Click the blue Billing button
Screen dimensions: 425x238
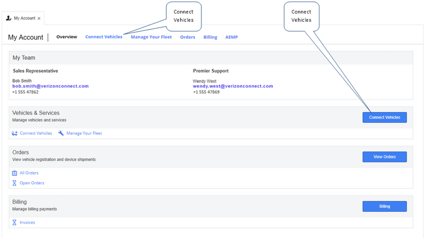[x=384, y=206]
